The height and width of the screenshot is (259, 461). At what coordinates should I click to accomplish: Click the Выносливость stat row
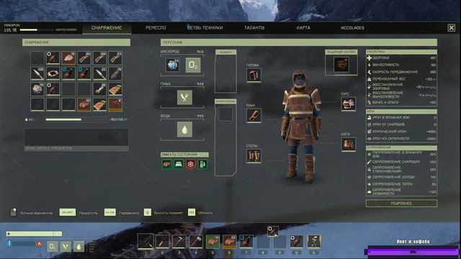click(401, 65)
